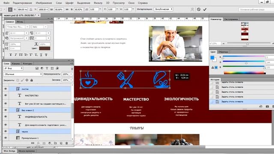Screen dimensions: 274x154
Task: Click the link layers icon at Layers panel bottom
Action: click(x=33, y=143)
